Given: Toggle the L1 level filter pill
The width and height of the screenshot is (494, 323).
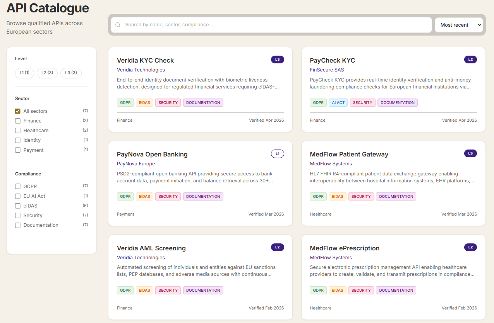Looking at the screenshot, I should click(24, 73).
